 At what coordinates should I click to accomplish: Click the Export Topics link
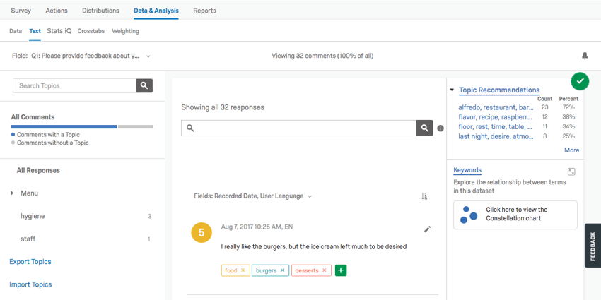pyautogui.click(x=30, y=262)
